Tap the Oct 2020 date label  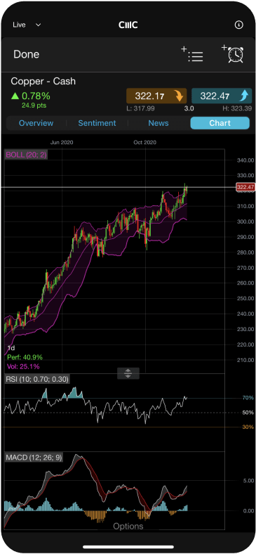tap(145, 143)
